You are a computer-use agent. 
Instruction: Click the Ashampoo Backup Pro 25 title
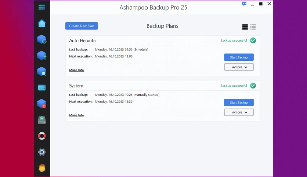[153, 7]
